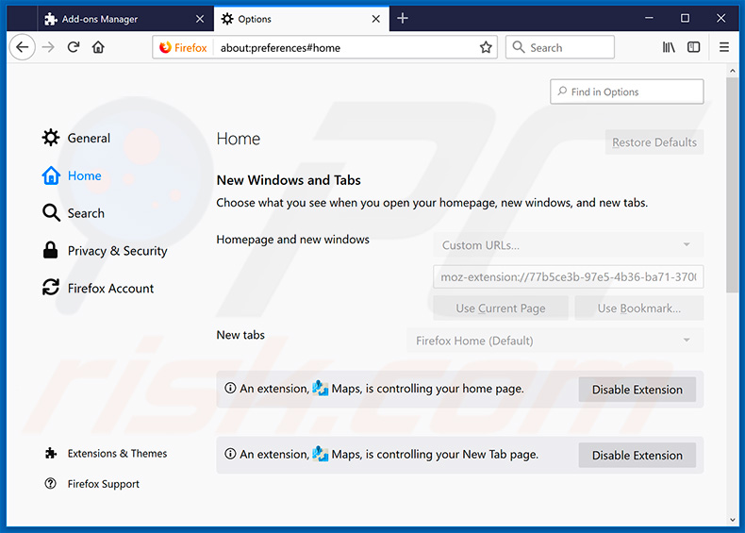Click info icon on New Tab notice

230,454
